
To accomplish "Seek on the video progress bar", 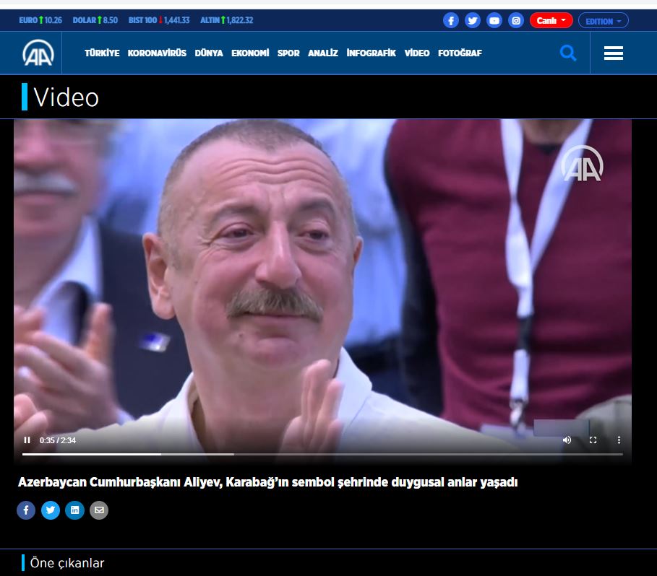I will [322, 454].
